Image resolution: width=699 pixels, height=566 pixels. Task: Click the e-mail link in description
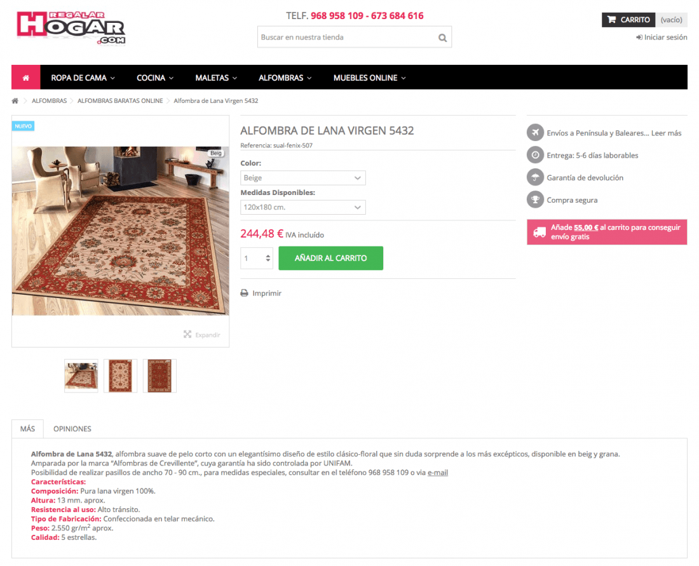[438, 473]
